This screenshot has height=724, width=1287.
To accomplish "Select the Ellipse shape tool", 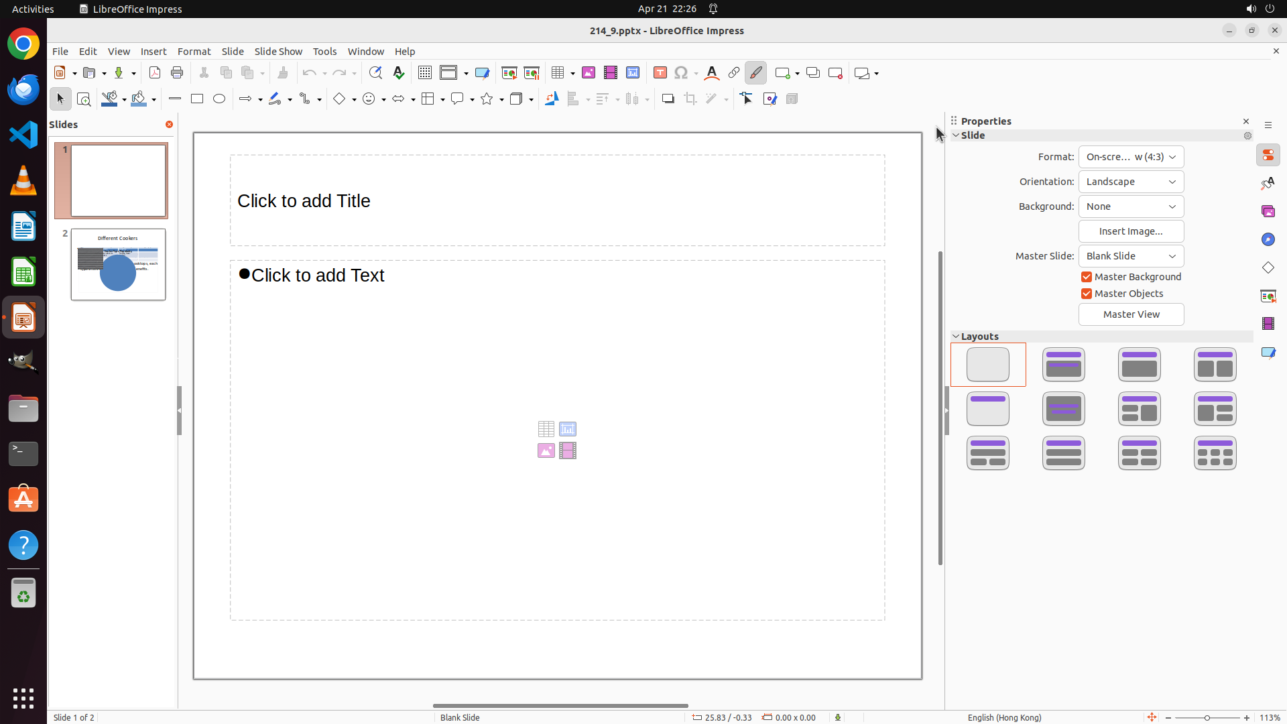I will [219, 99].
